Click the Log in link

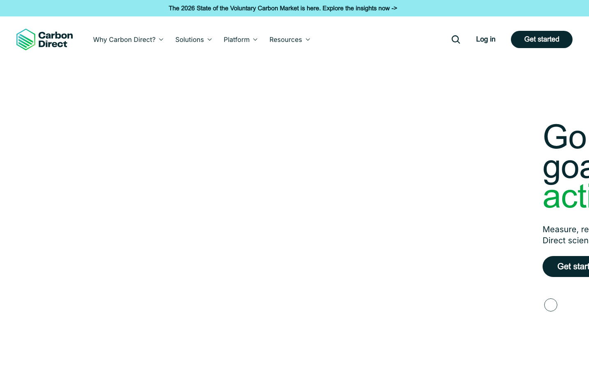click(485, 39)
